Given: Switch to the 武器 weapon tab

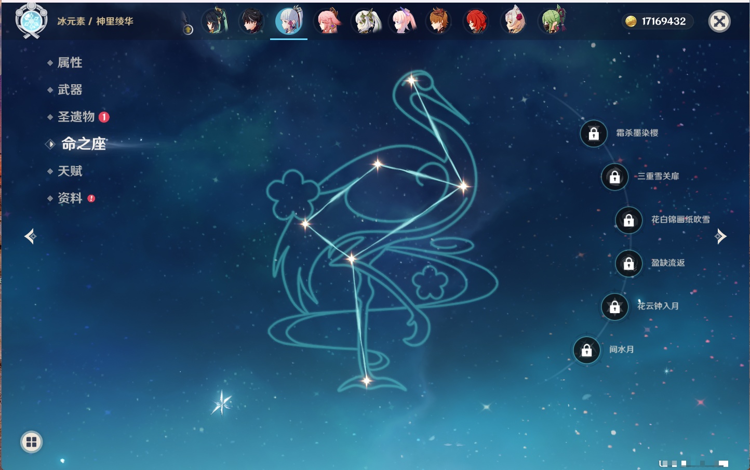Looking at the screenshot, I should coord(70,90).
